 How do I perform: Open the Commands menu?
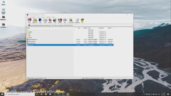point(33,17)
